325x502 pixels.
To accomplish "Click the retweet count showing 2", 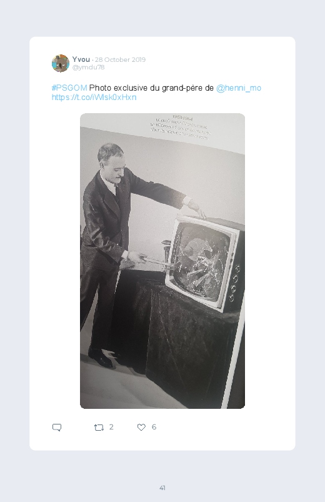I will pyautogui.click(x=111, y=427).
